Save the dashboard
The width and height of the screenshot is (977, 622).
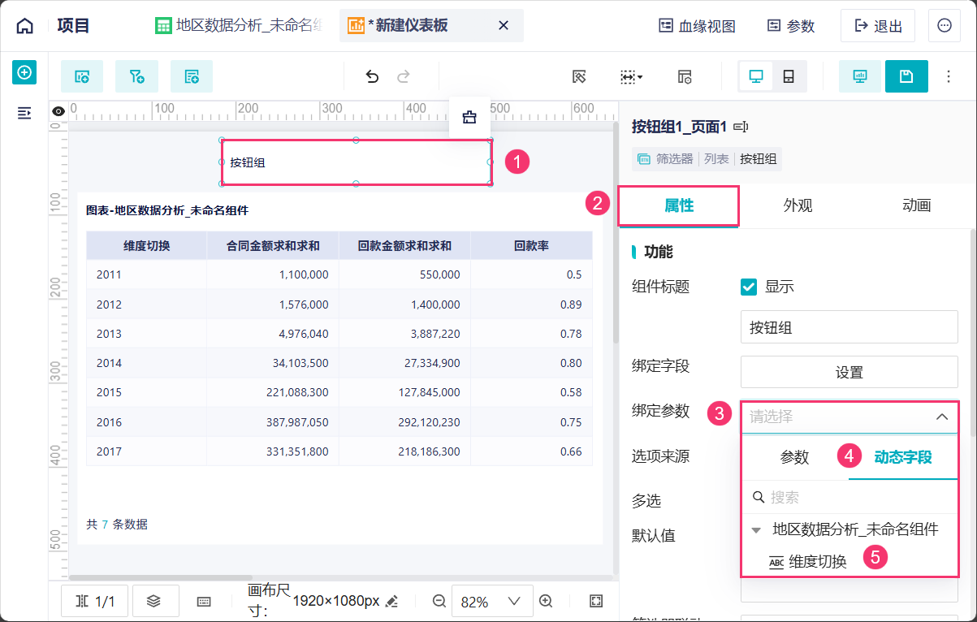tap(906, 76)
